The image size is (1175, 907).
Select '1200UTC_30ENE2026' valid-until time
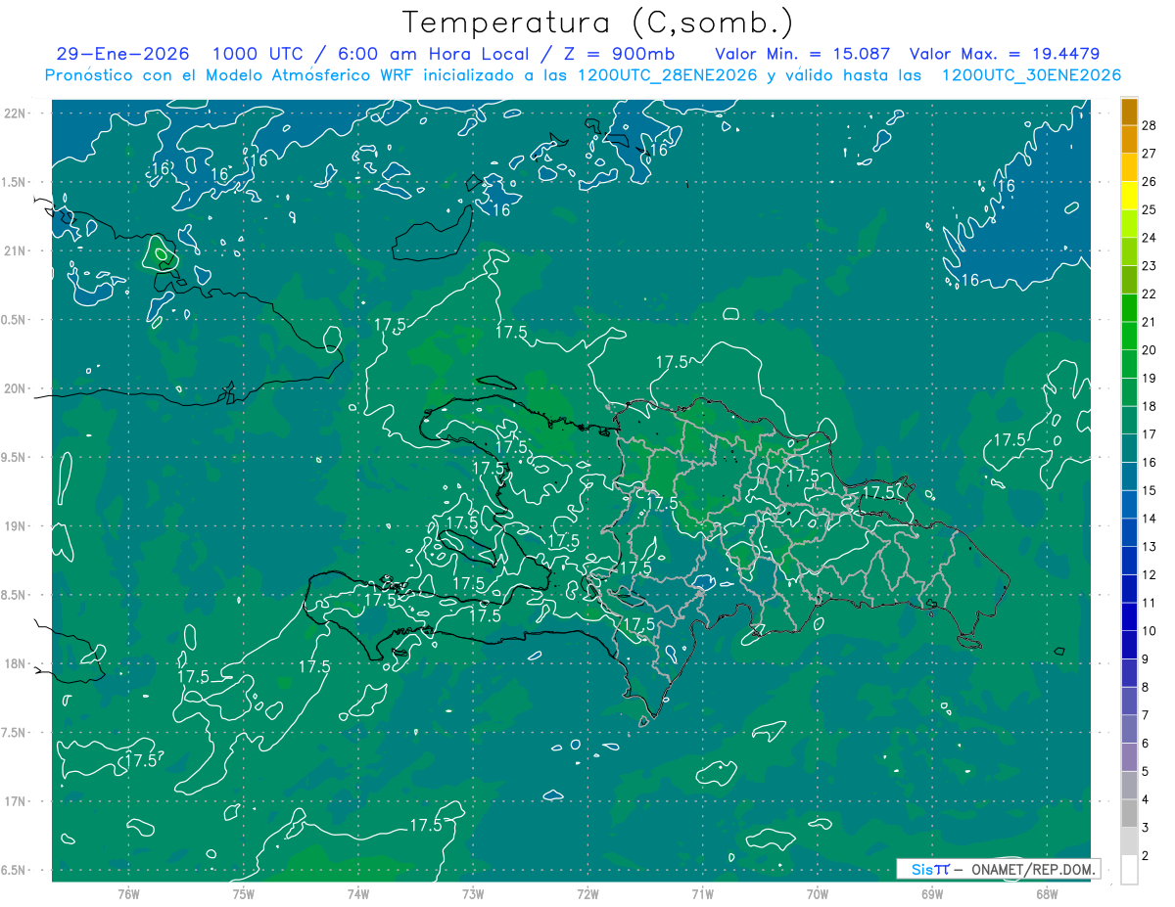click(x=1030, y=75)
